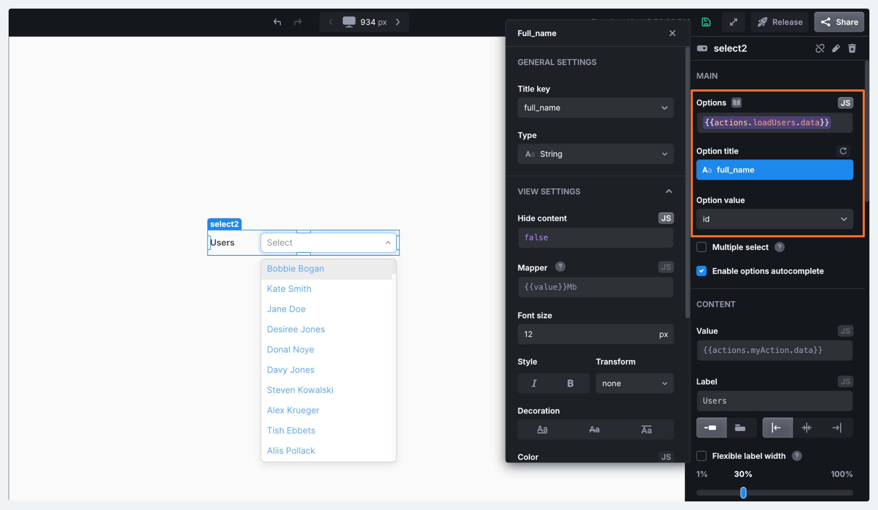Screen dimensions: 878x510
Task: Choose Kate Smith from the dropdown list
Action: (289, 289)
